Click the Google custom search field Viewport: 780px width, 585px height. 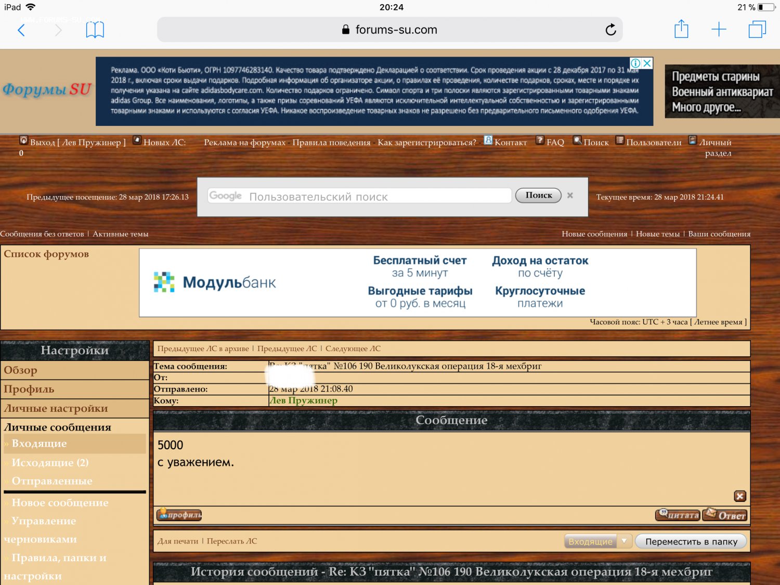(x=359, y=196)
